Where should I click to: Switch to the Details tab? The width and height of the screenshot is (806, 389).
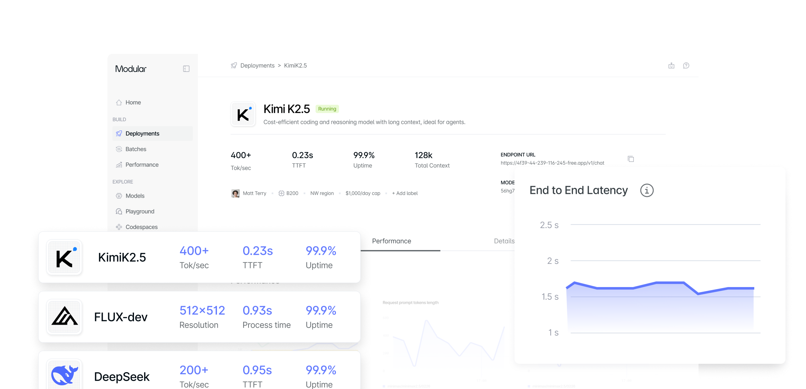pos(504,241)
